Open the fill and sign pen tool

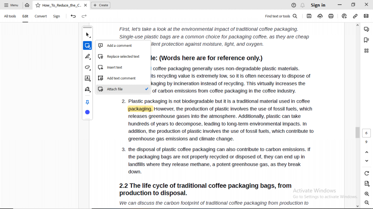87,89
